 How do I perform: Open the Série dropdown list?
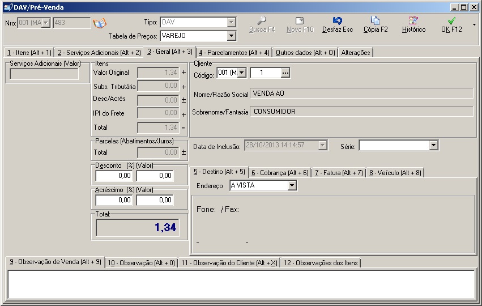click(x=433, y=146)
